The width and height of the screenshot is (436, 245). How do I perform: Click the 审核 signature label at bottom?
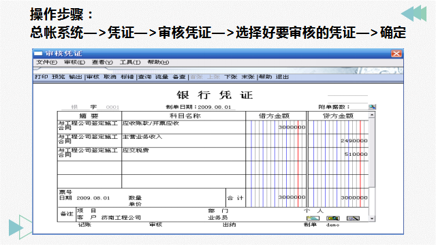(x=155, y=225)
